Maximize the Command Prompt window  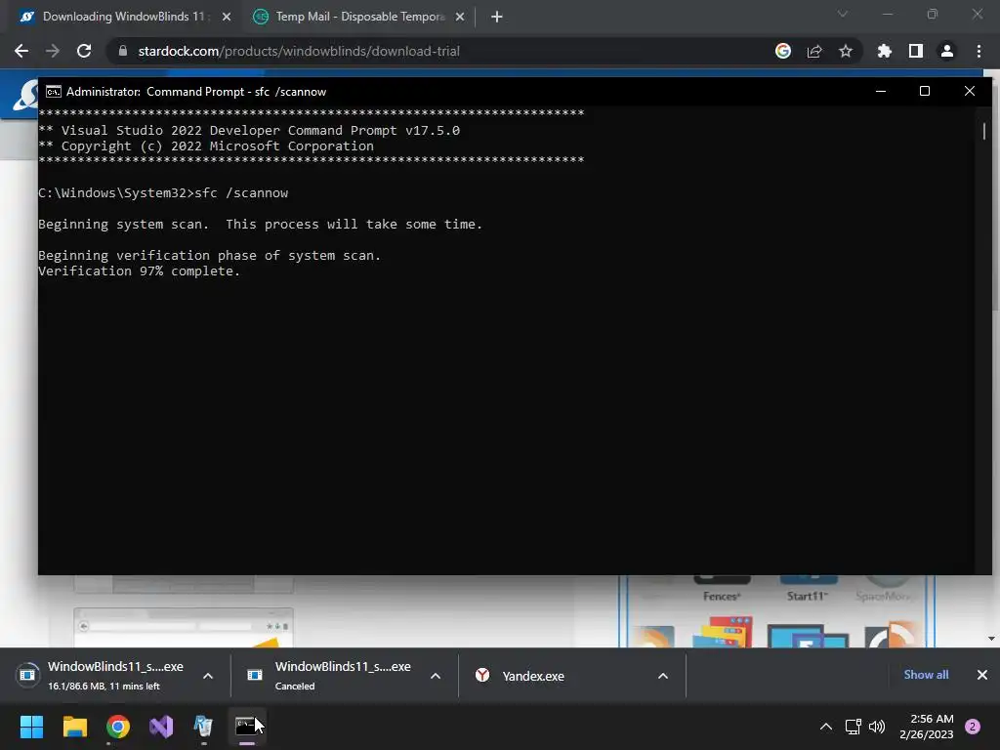[924, 91]
